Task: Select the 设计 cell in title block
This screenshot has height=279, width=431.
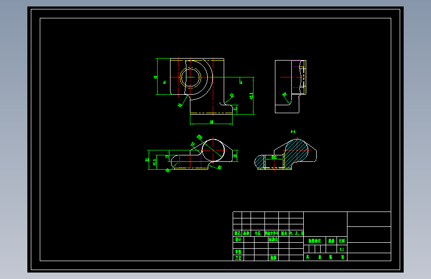Action: (238, 240)
